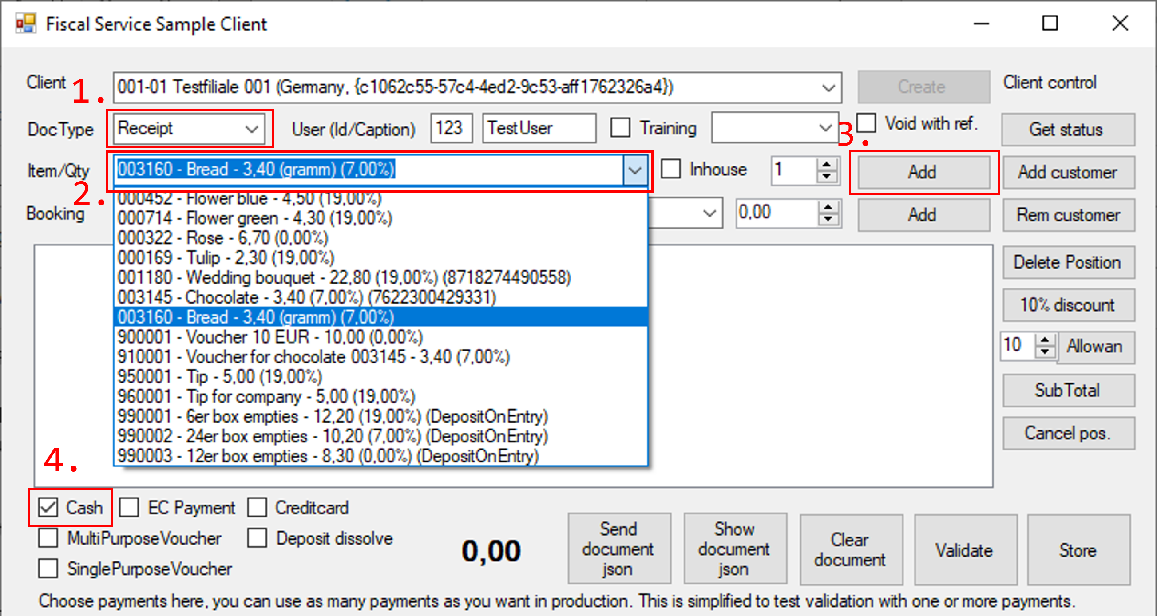Check the Inhouse checkbox

670,169
